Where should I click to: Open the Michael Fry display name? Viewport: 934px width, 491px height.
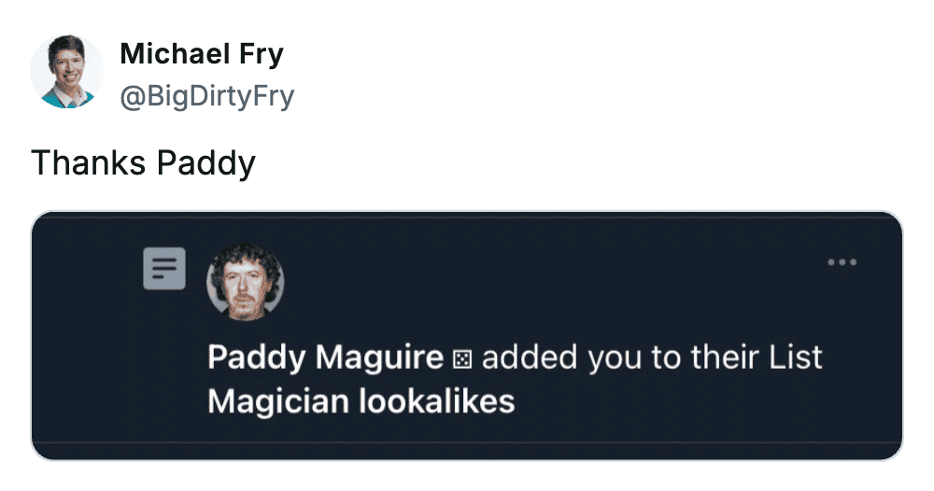click(x=202, y=54)
